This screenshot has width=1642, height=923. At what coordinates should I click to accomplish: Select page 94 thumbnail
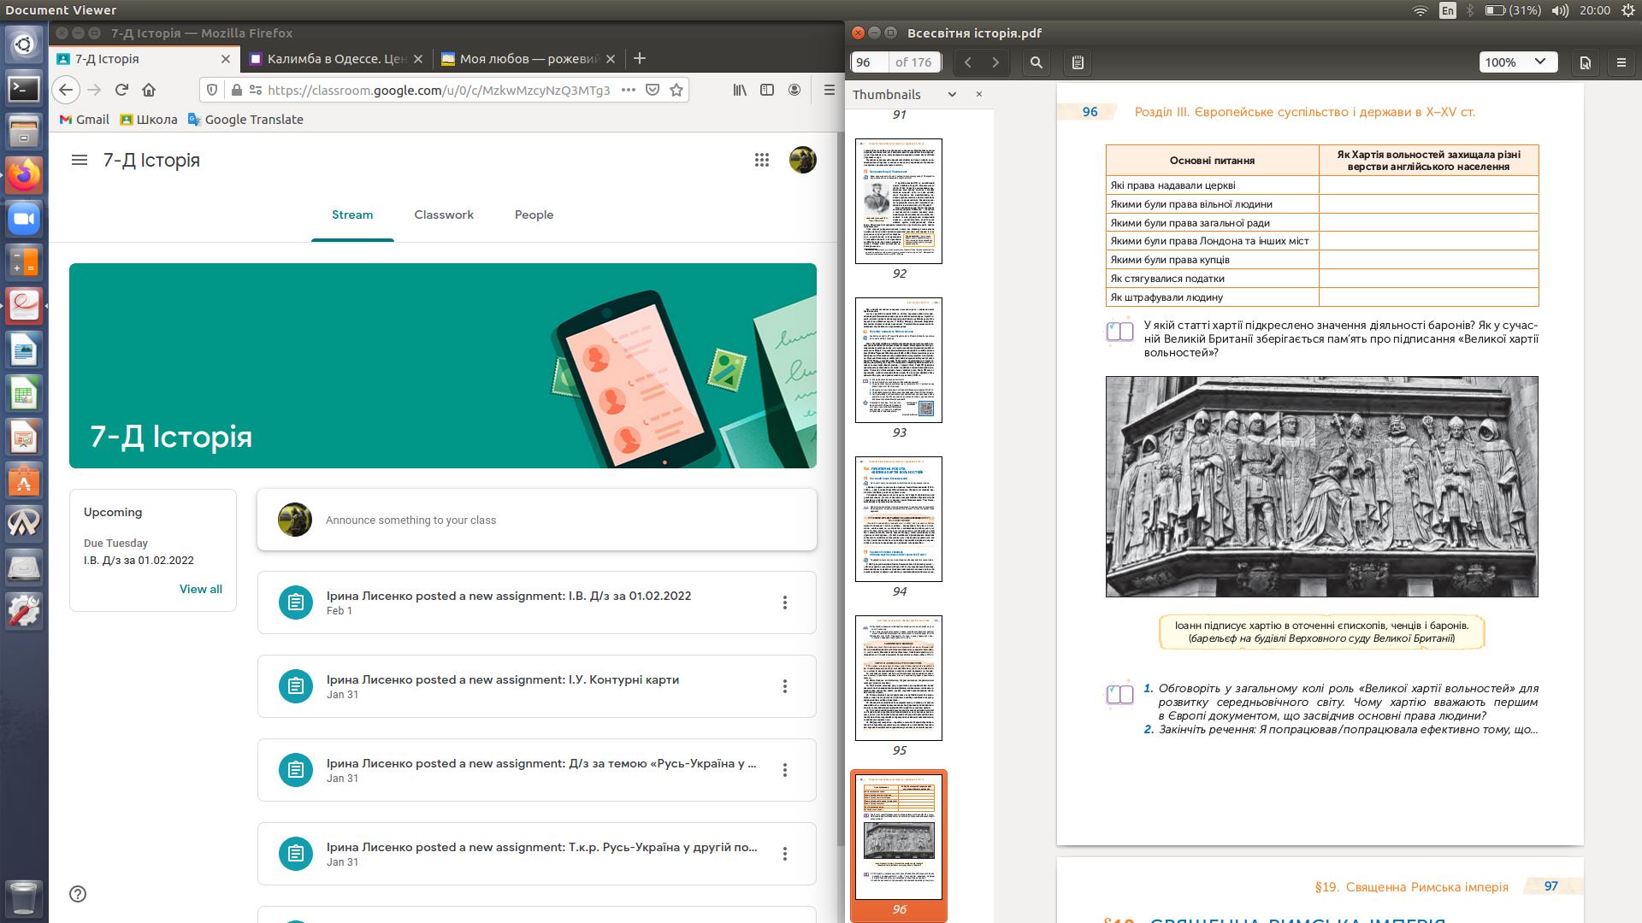(x=898, y=519)
